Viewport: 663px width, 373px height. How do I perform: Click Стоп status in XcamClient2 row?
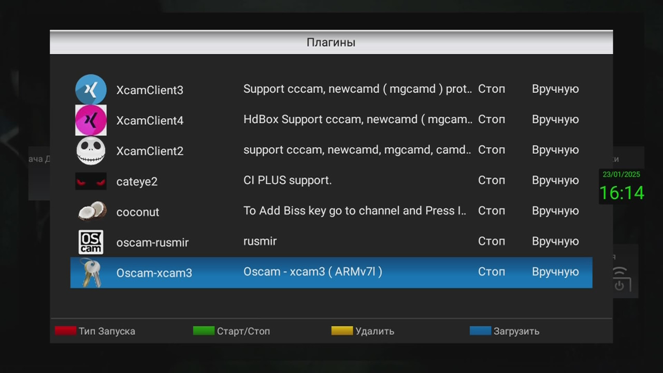(492, 150)
